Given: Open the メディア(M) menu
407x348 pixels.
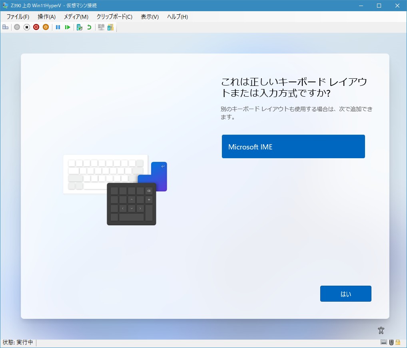Looking at the screenshot, I should pyautogui.click(x=76, y=17).
